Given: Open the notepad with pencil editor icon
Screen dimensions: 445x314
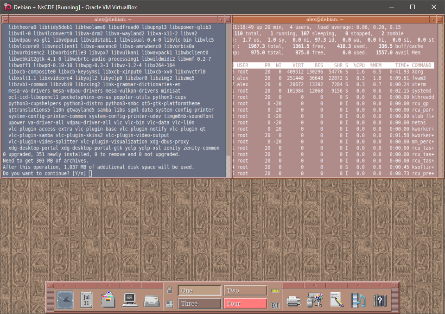Looking at the screenshot, I should click(337, 300).
